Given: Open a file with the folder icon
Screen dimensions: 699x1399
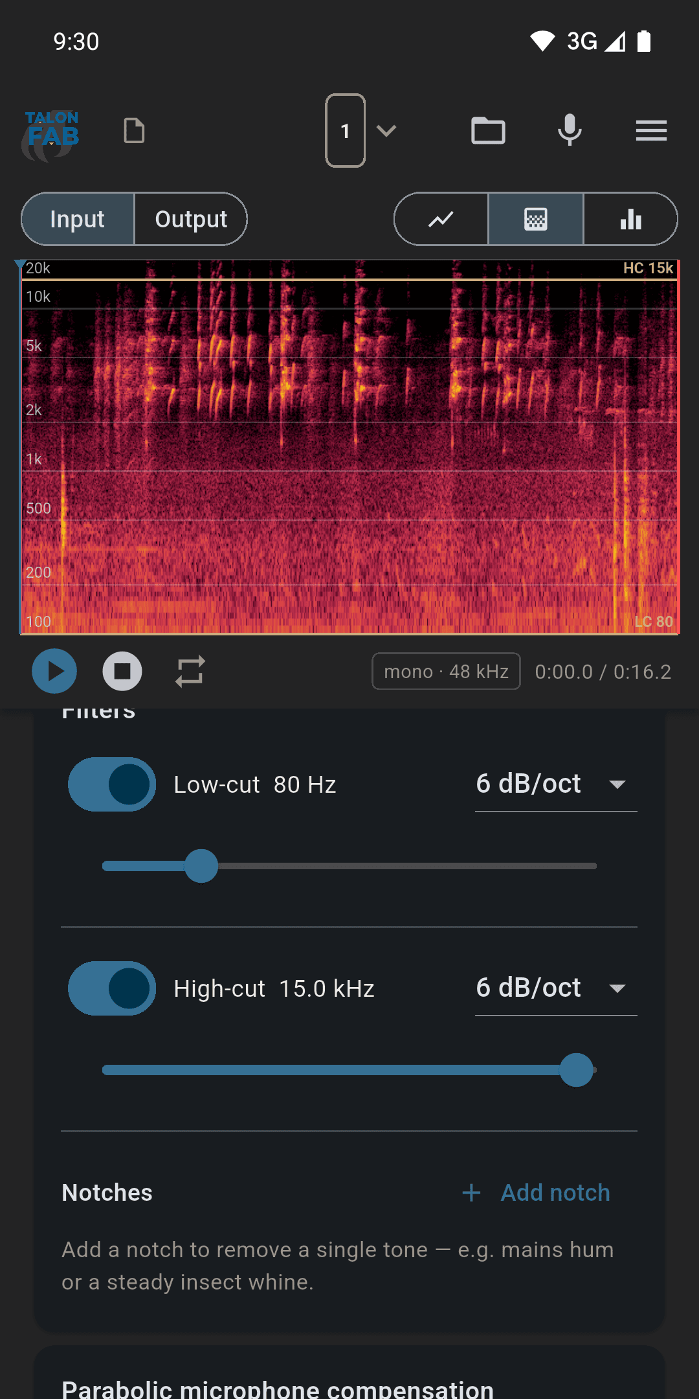Looking at the screenshot, I should [488, 131].
